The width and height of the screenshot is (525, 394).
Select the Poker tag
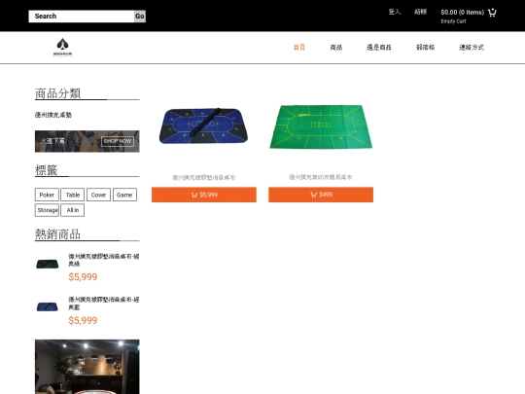pos(47,195)
